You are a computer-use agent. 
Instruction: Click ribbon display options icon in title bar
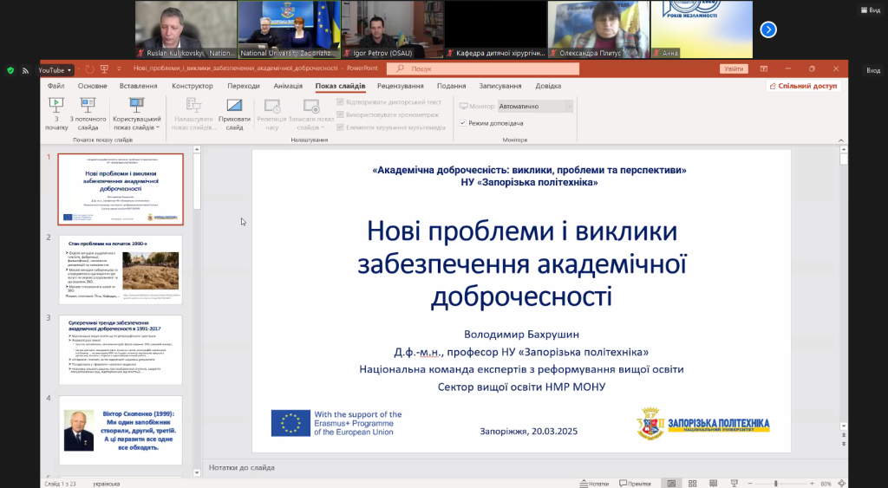pos(764,68)
